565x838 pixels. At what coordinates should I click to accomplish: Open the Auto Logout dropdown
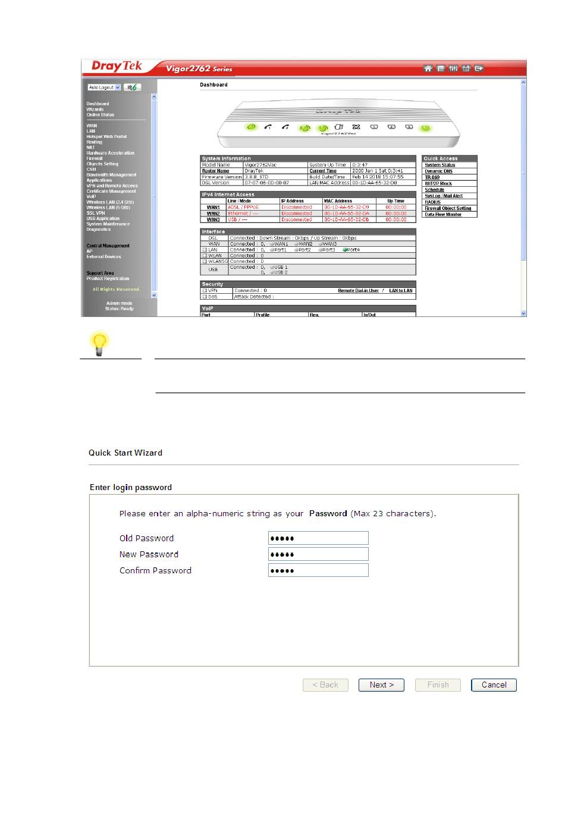[x=104, y=87]
